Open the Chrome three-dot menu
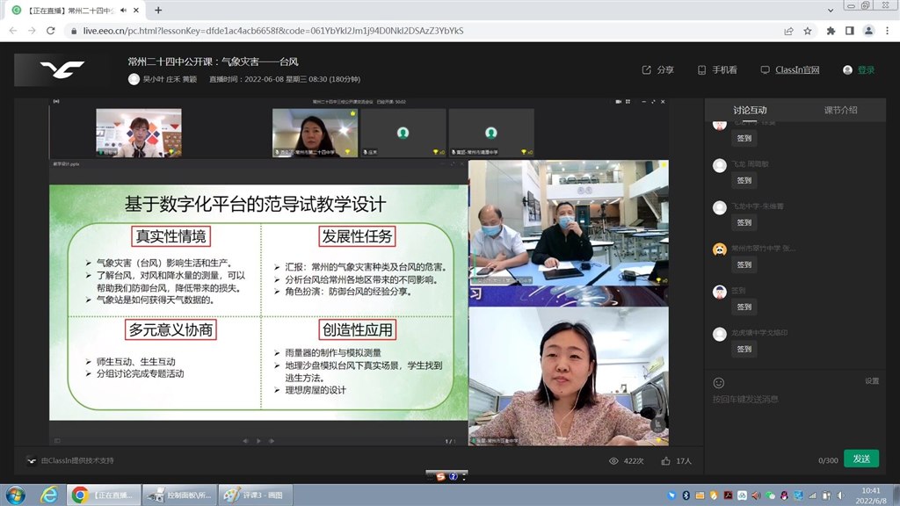 click(888, 31)
